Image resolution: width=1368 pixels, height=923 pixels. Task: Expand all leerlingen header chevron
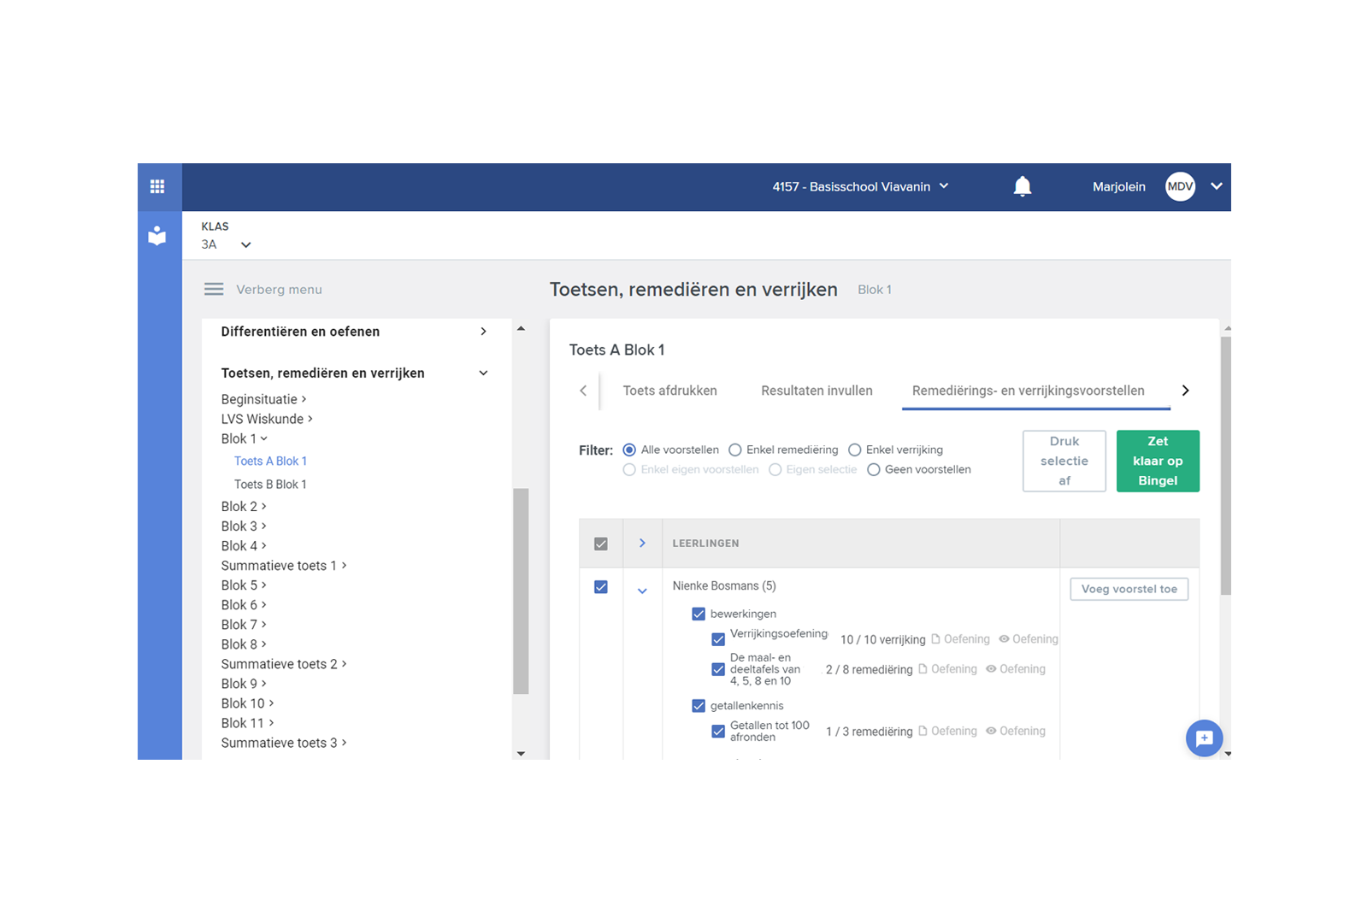tap(642, 544)
